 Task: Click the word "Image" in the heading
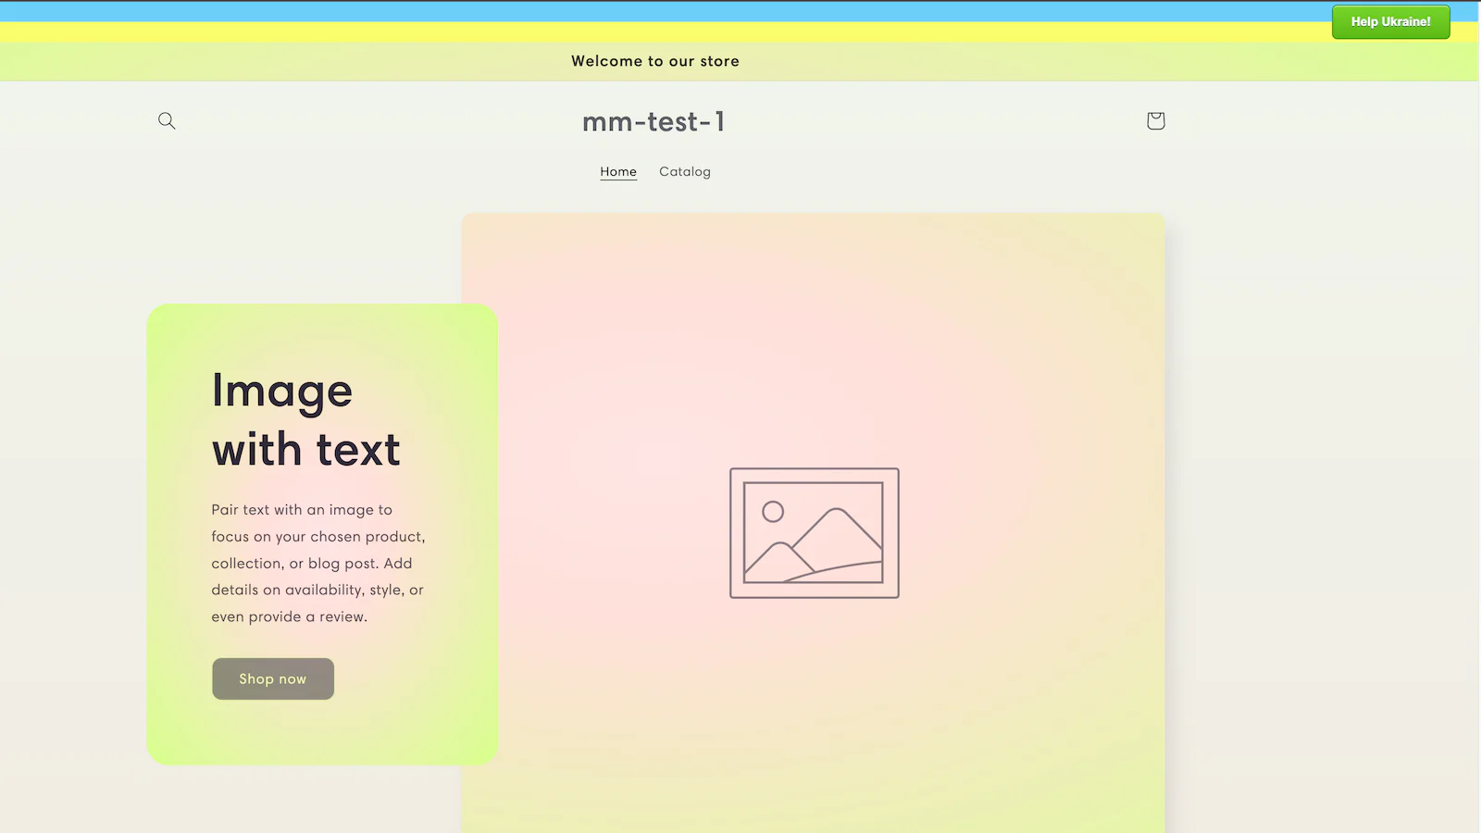282,391
